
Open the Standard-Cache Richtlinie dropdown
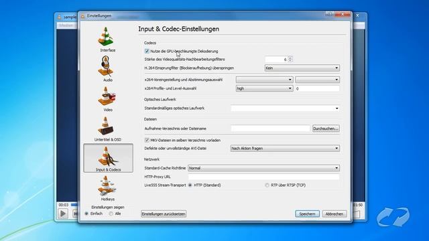263,168
